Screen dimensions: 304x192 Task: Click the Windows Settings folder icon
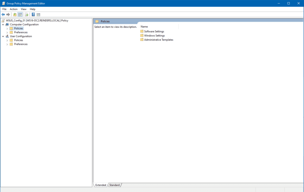[142, 35]
